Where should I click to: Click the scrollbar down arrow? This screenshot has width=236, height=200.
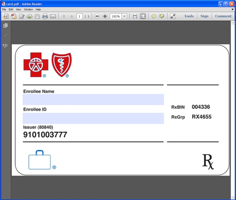(x=233, y=198)
